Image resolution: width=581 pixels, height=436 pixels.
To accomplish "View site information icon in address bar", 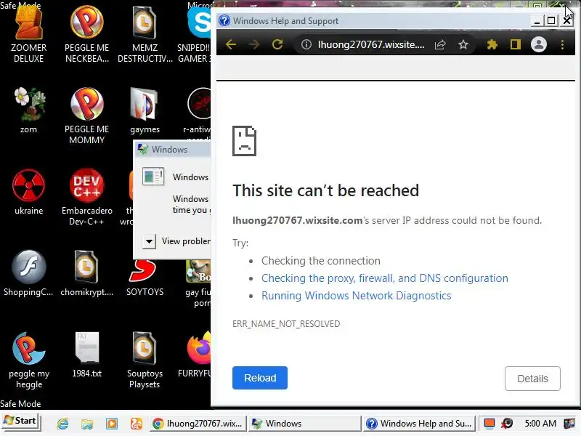I will click(x=306, y=44).
